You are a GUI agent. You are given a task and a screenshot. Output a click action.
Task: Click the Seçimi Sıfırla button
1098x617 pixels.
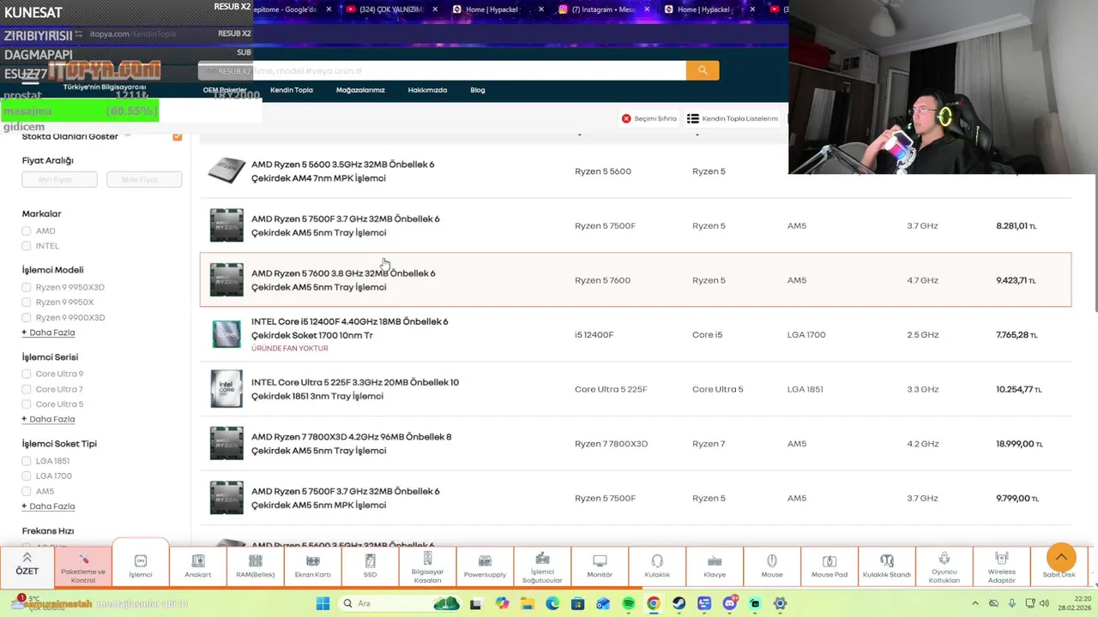(649, 118)
